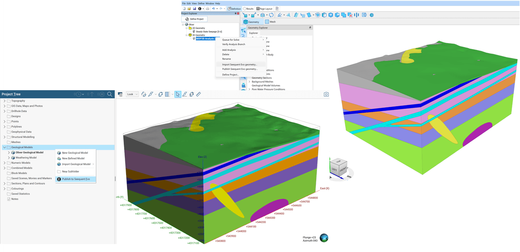
Task: Select the Results radio toggle
Action: tap(248, 8)
